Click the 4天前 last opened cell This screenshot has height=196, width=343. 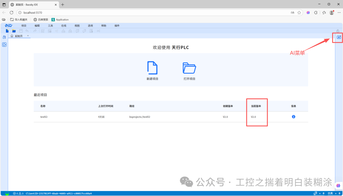tap(101, 117)
